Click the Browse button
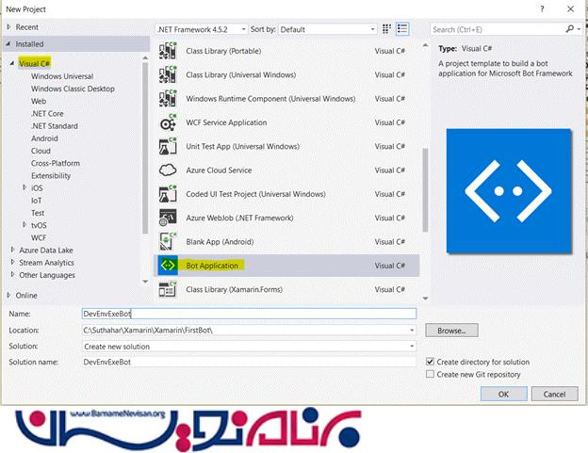The height and width of the screenshot is (453, 588). [x=452, y=331]
